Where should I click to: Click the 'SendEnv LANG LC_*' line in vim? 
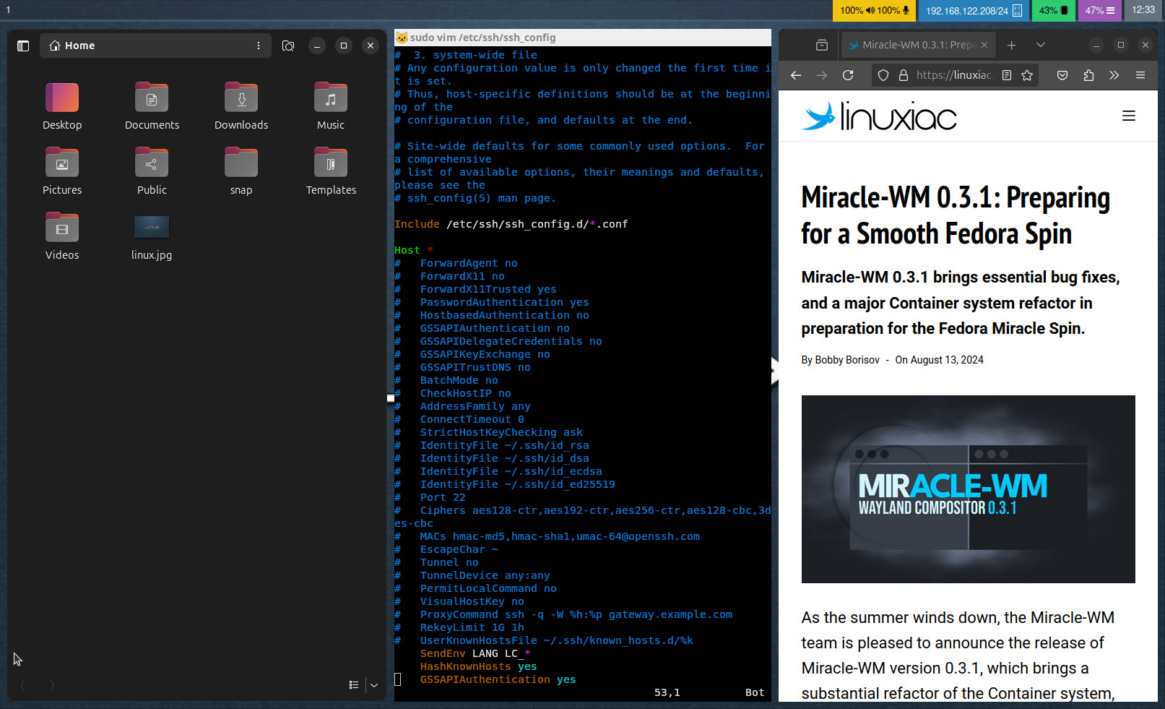475,653
